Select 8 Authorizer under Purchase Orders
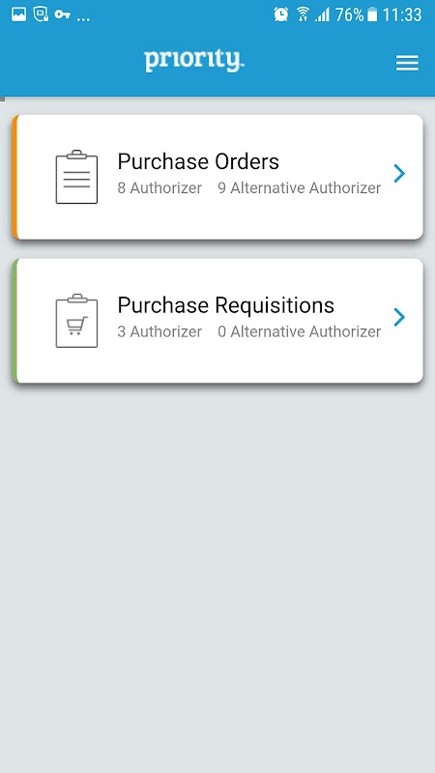The height and width of the screenshot is (773, 435). click(x=159, y=187)
